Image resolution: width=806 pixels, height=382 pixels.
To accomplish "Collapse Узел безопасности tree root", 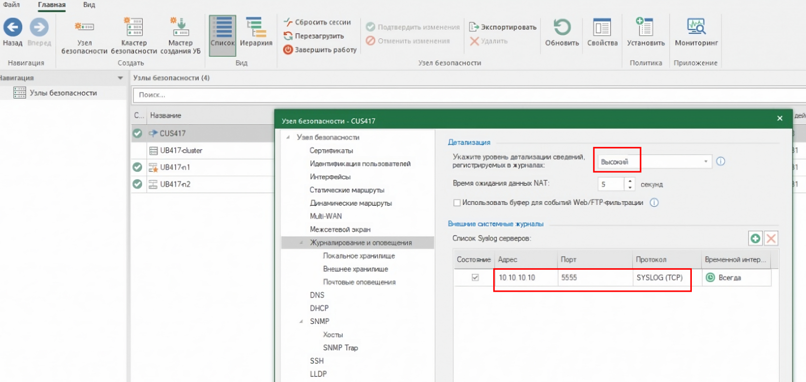I will pyautogui.click(x=288, y=137).
